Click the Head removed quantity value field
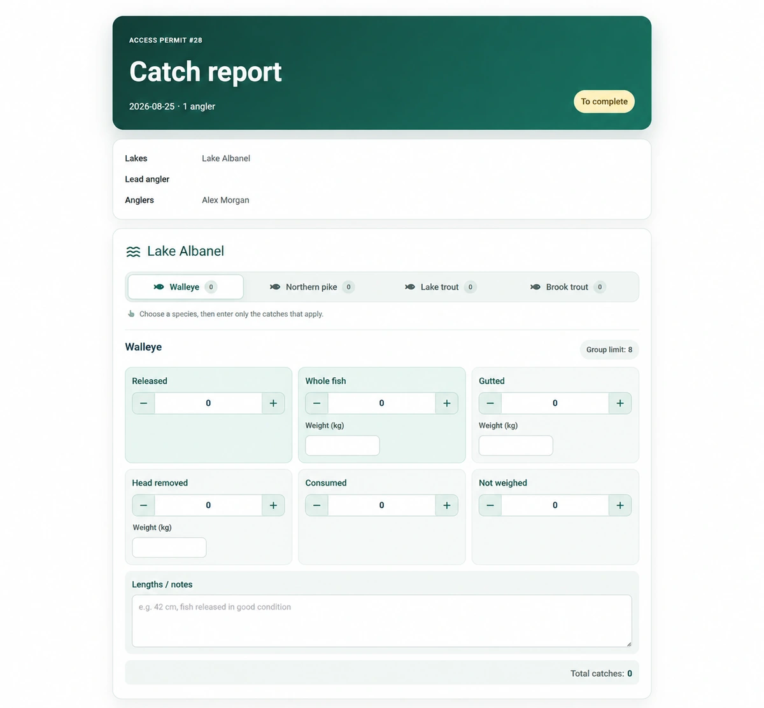The width and height of the screenshot is (764, 708). pos(208,505)
